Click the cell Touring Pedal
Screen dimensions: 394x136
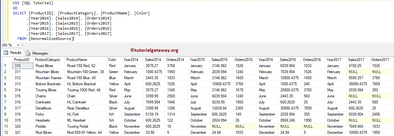(86, 126)
